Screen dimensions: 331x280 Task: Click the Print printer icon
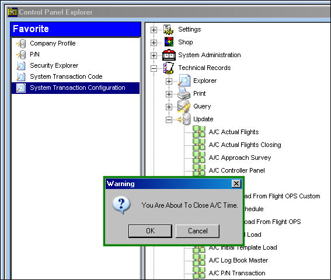(x=184, y=93)
